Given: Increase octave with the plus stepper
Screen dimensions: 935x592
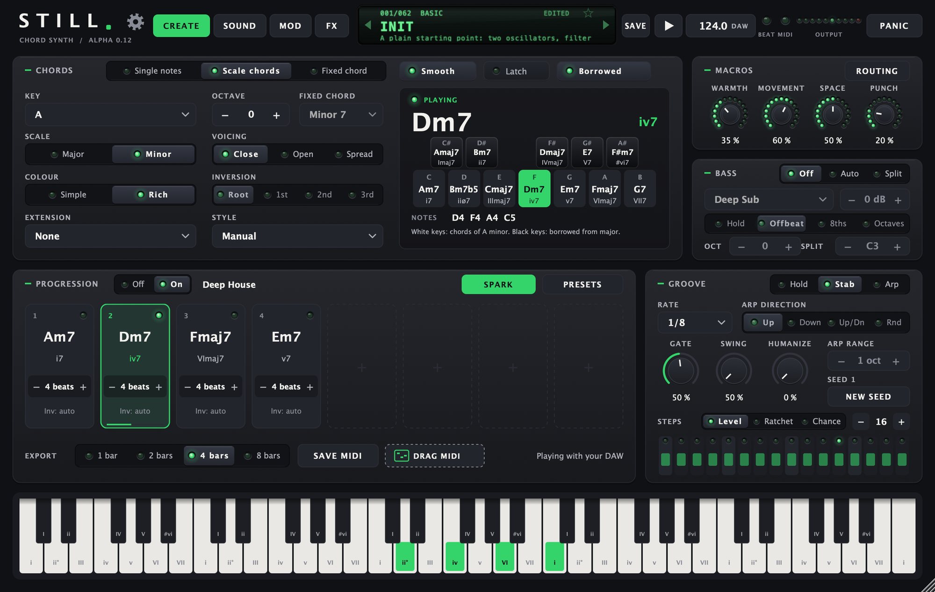Looking at the screenshot, I should 276,115.
